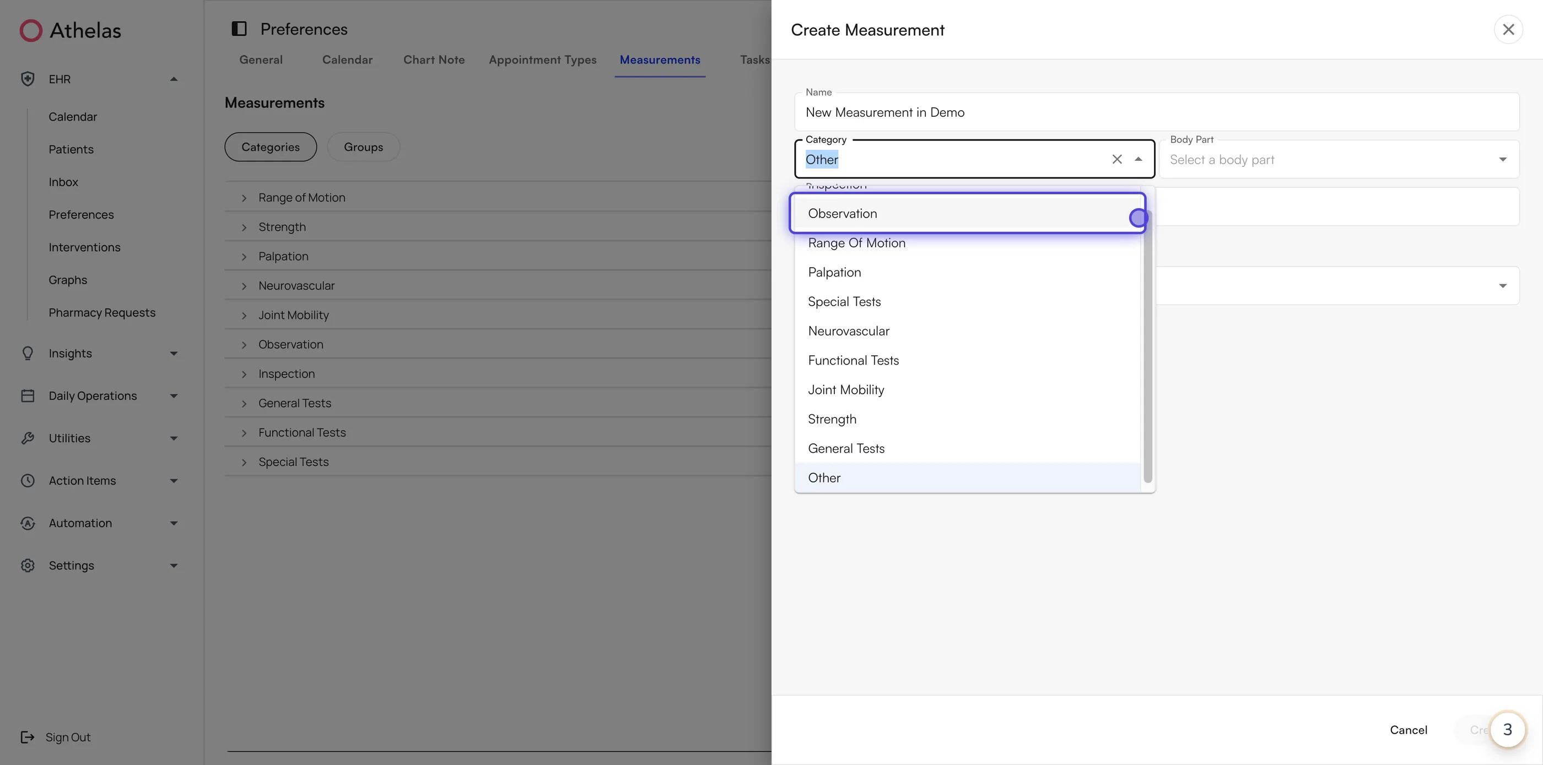The height and width of the screenshot is (765, 1543).
Task: Expand the Palpation category chevron
Action: pyautogui.click(x=244, y=256)
